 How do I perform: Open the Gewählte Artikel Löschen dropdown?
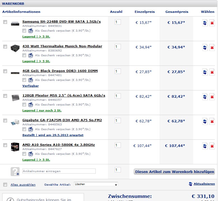(x=96, y=184)
